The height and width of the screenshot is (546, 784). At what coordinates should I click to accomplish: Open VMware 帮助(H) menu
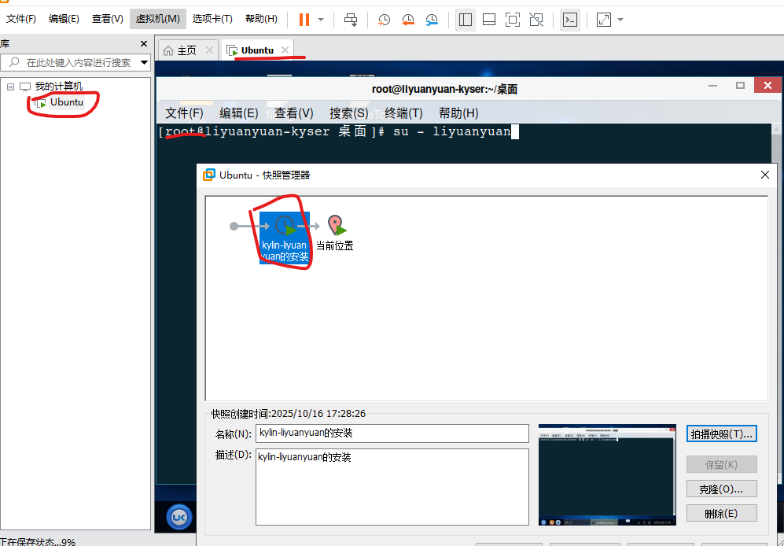[x=262, y=19]
